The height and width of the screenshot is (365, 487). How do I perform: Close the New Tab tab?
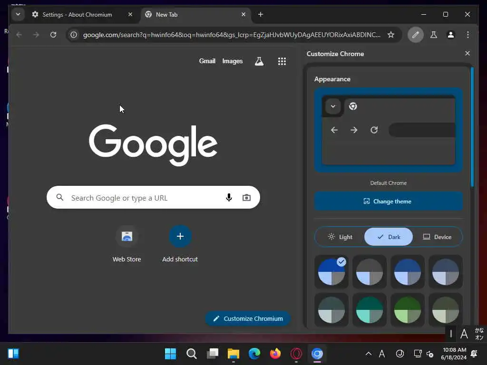(243, 14)
